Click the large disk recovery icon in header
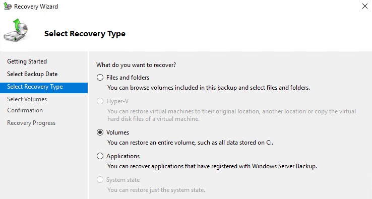This screenshot has height=199, width=372. (x=16, y=30)
